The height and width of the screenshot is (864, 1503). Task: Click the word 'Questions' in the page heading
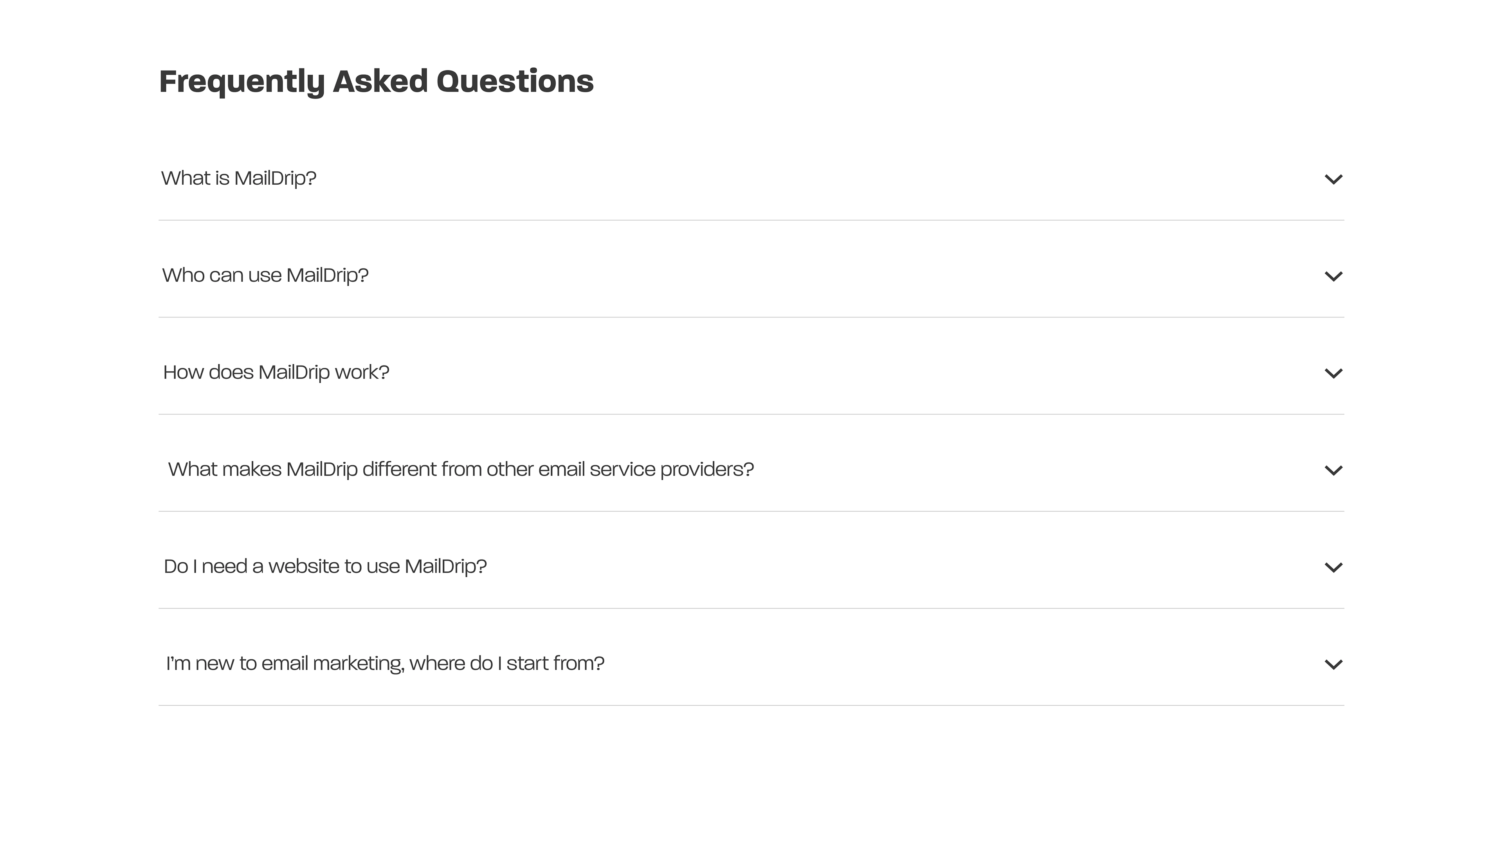(x=514, y=81)
